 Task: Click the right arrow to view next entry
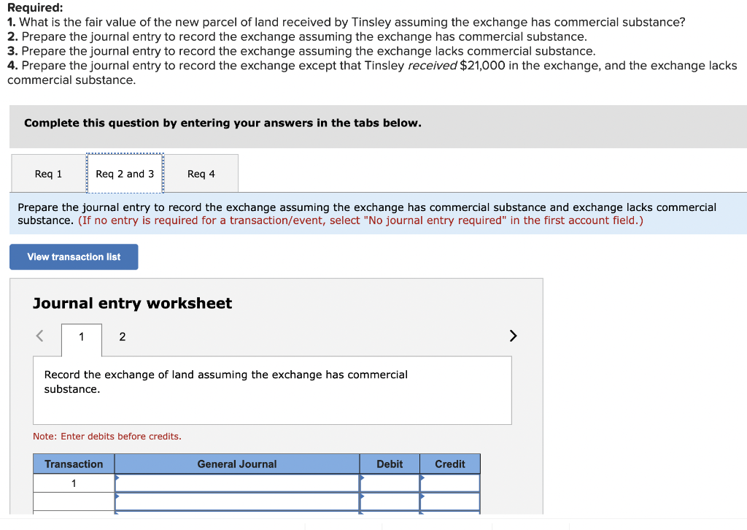pos(512,335)
